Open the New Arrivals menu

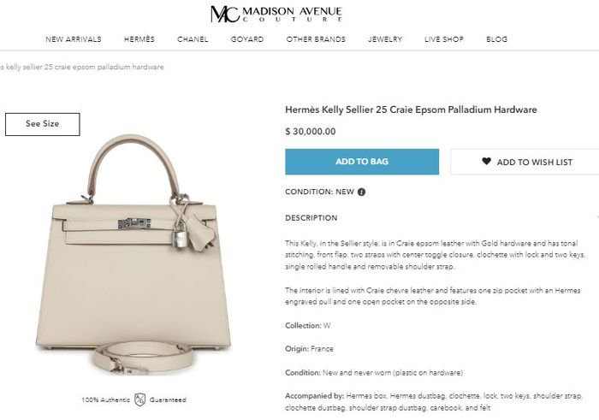74,39
